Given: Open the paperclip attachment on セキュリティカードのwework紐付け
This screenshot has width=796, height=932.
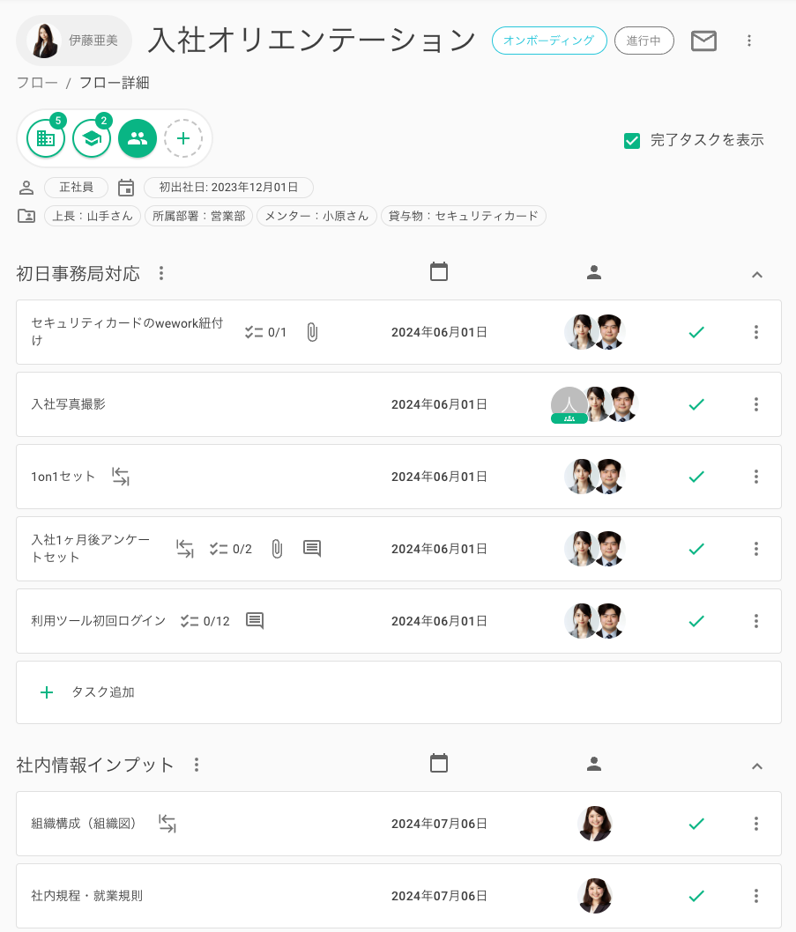Looking at the screenshot, I should coord(312,332).
